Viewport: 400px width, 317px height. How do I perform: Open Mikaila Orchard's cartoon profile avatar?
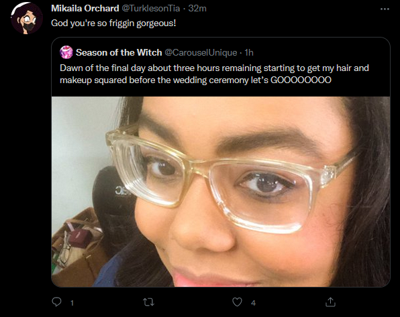pos(27,18)
